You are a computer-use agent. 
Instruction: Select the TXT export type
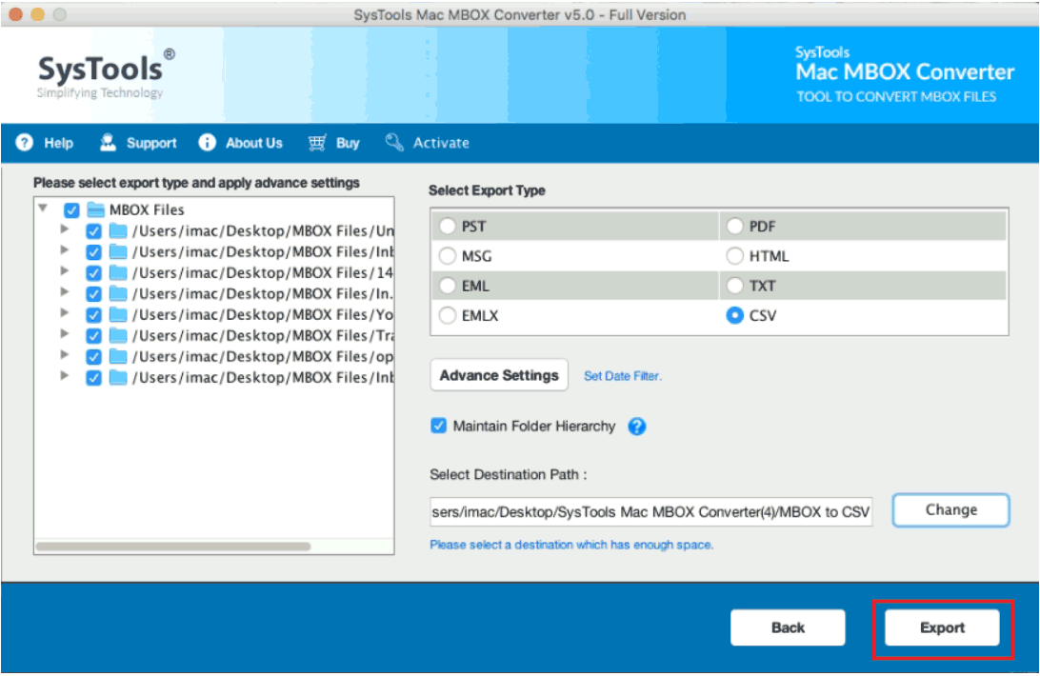coord(734,286)
